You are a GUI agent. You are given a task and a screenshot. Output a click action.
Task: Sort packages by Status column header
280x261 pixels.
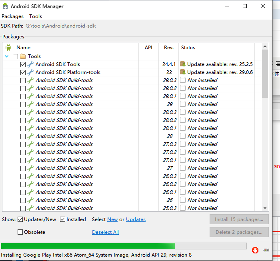coord(188,48)
